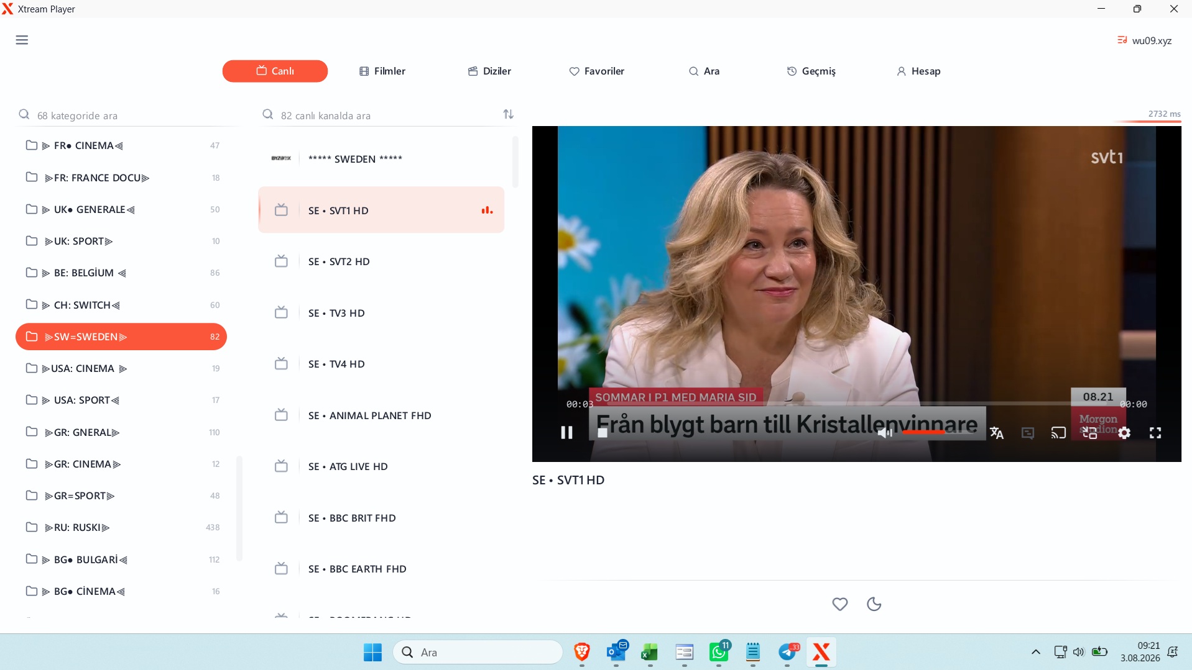Screen dimensions: 1192x670
Task: Play the SE • TV3 HD channel
Action: 381,313
